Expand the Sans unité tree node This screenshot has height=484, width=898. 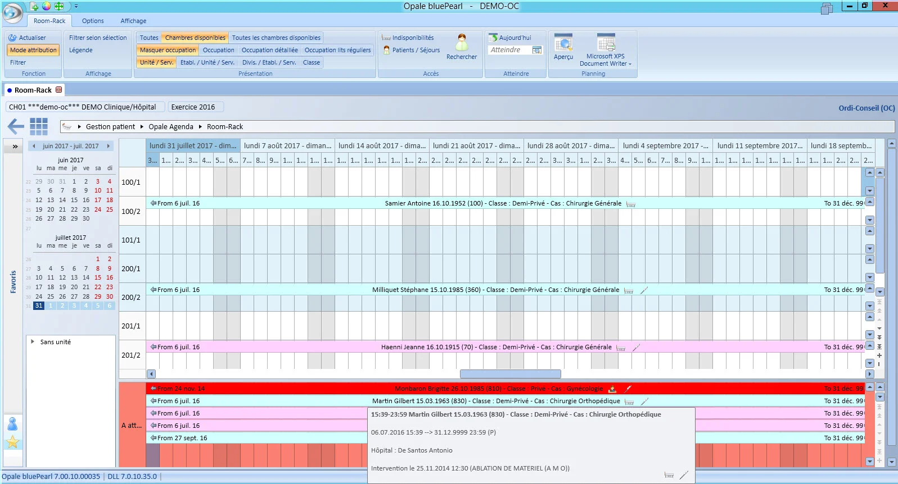(x=33, y=341)
